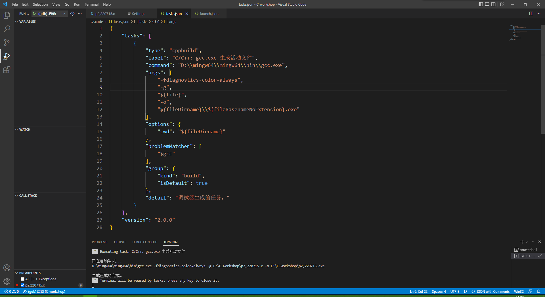545x297 pixels.
Task: Split the editor to the right
Action: click(x=531, y=14)
